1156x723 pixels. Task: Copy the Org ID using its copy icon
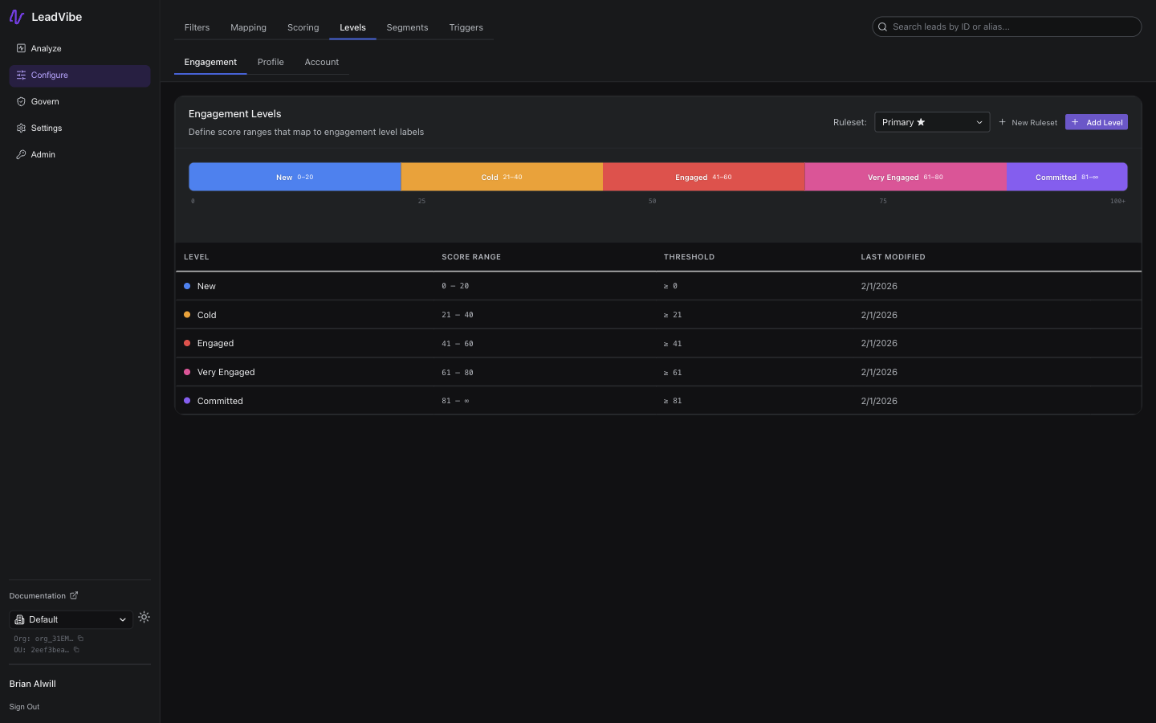79,638
